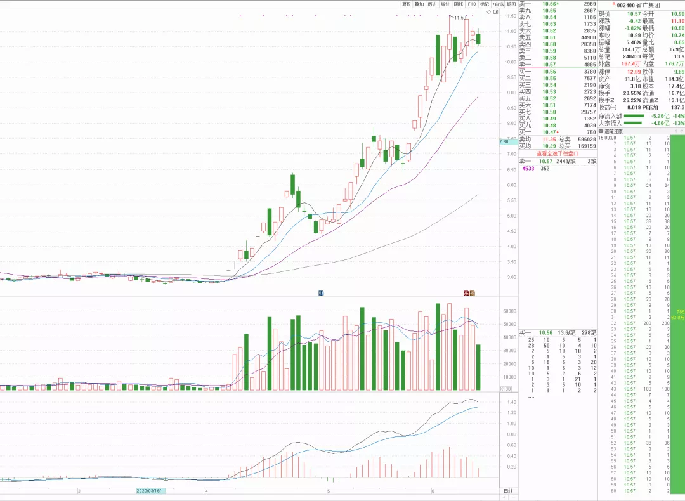Click tick row 32 with volume 200
The height and width of the screenshot is (501, 685).
634,323
